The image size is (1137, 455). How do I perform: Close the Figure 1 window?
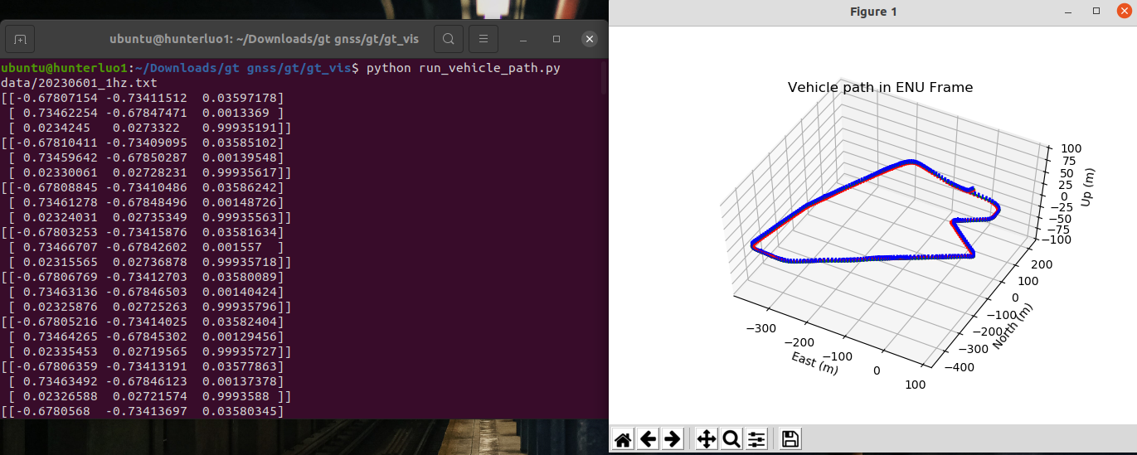click(1125, 11)
